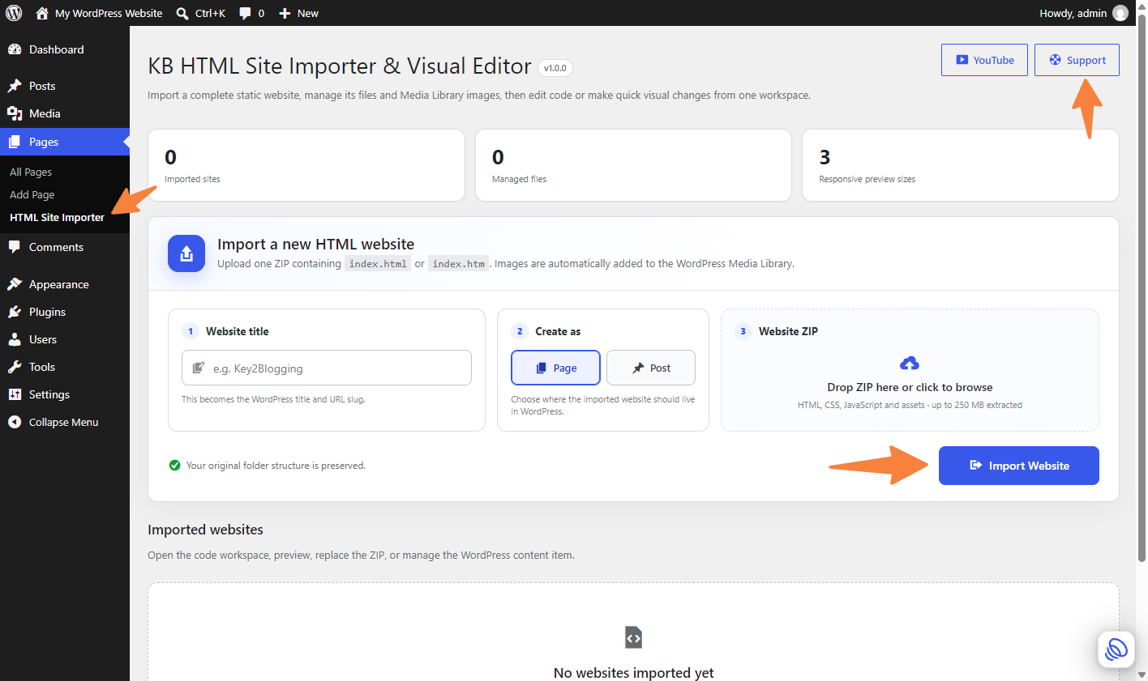
Task: Click the blue upload icon beside Import heading
Action: coord(186,253)
